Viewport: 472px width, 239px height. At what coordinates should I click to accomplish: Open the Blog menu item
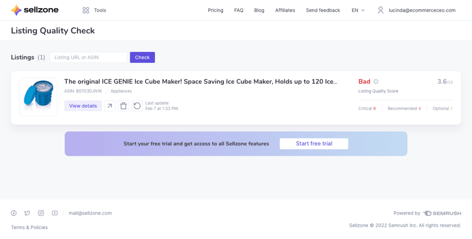(x=259, y=10)
